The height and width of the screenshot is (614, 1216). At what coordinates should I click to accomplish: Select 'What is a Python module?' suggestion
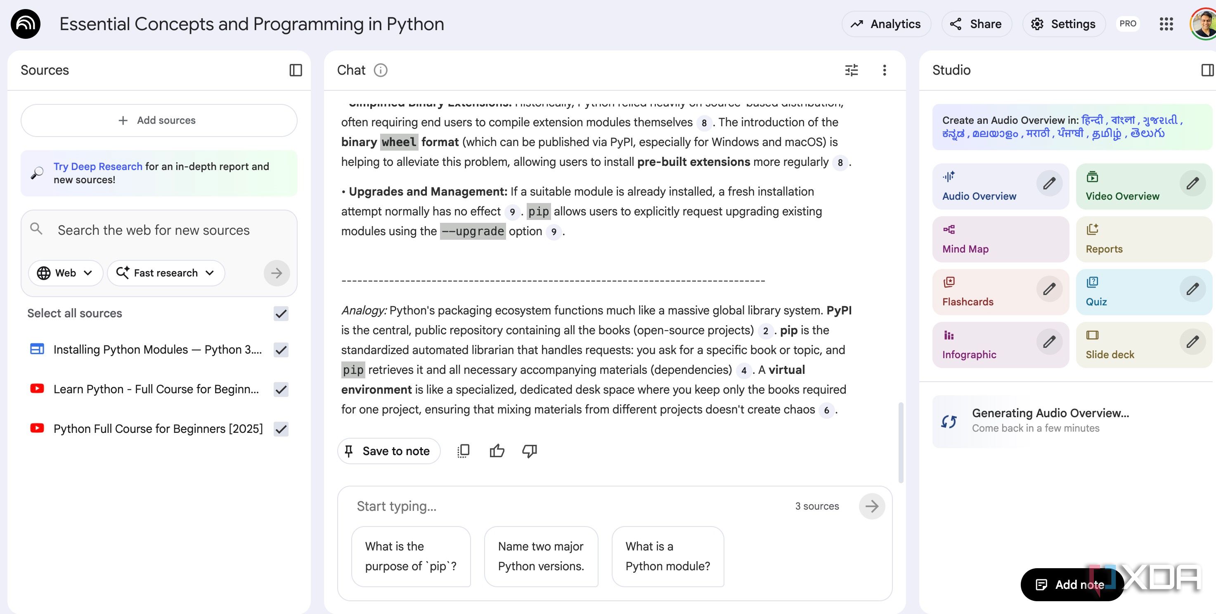(667, 557)
